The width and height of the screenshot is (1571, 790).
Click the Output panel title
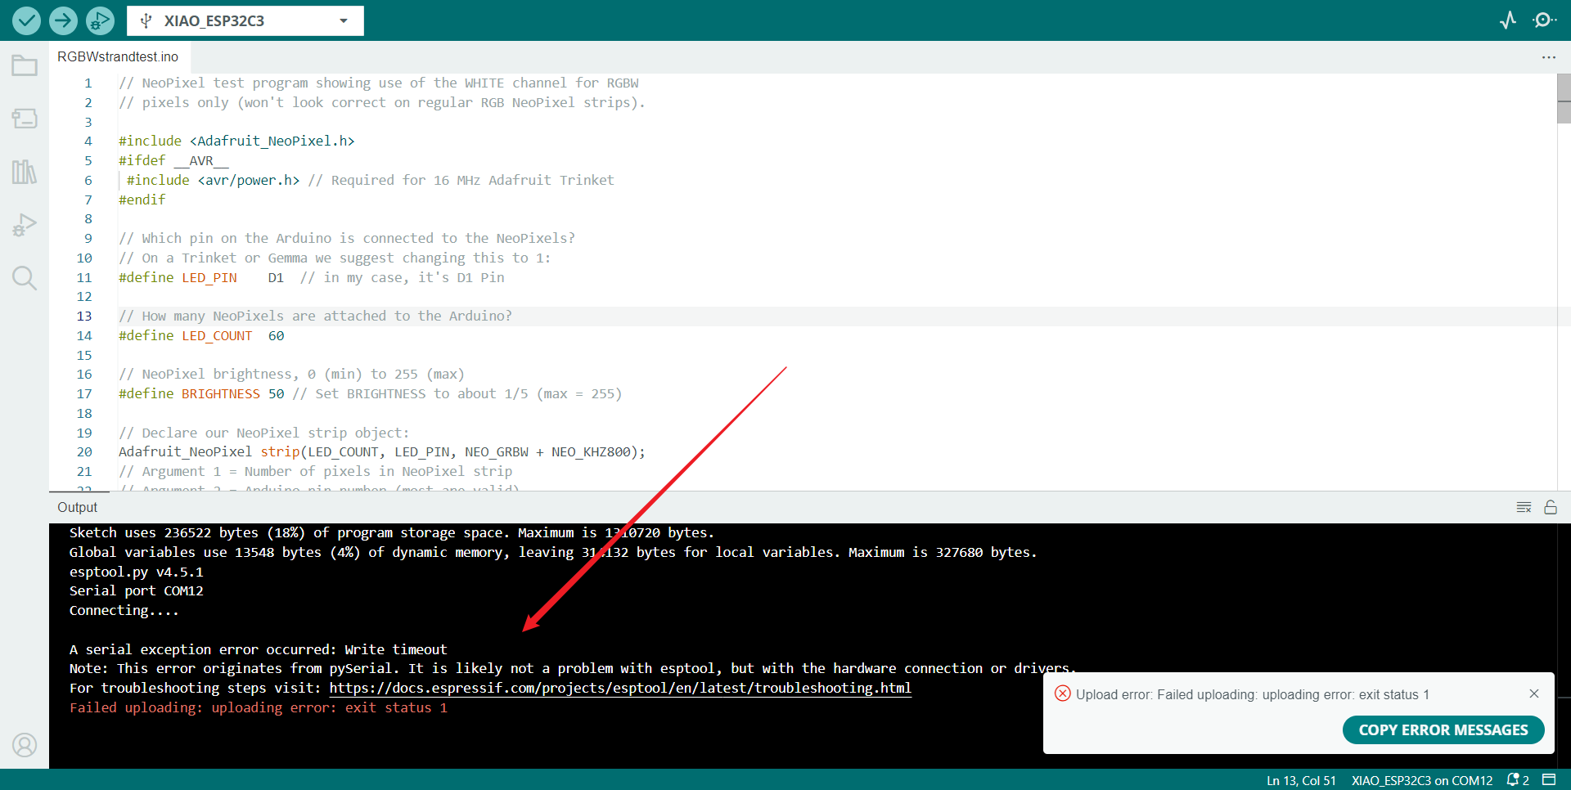pos(78,507)
